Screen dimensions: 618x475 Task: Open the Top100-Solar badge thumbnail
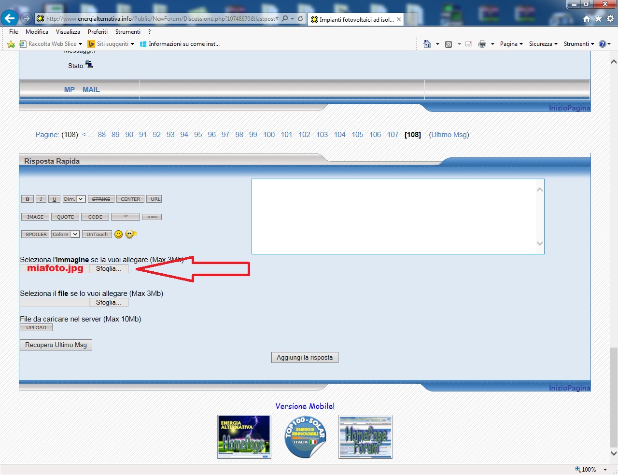coord(305,437)
